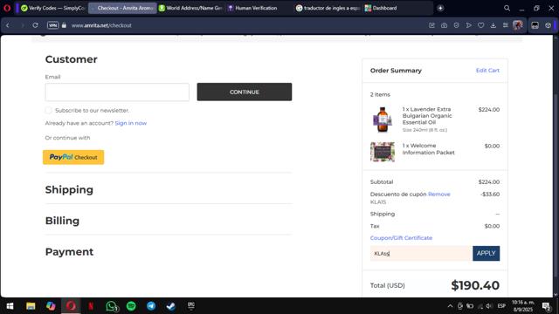Click the Sign in now link

[130, 123]
